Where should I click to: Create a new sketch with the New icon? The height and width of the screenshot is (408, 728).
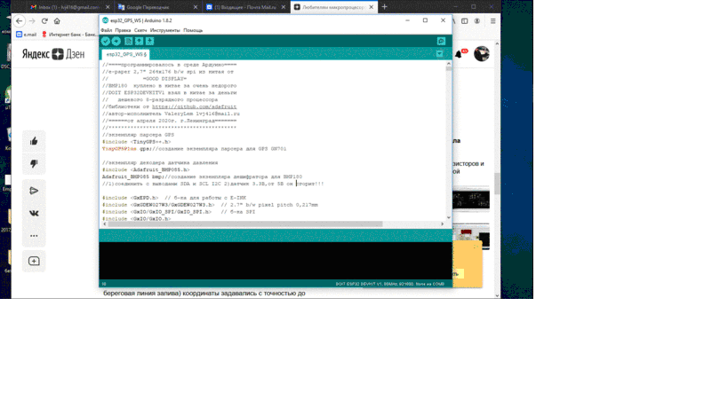[129, 41]
